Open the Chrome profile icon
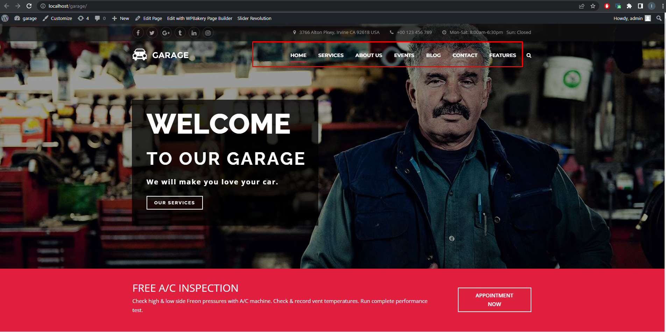Image resolution: width=666 pixels, height=332 pixels. point(652,6)
